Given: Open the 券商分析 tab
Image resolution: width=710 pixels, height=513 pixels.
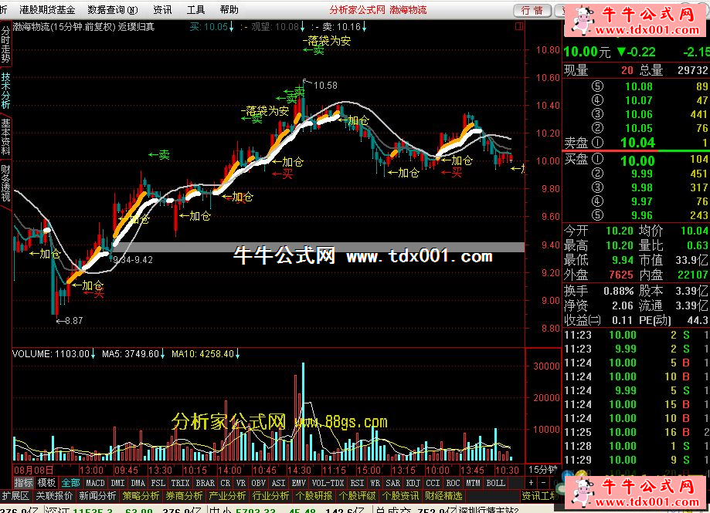Looking at the screenshot, I should click(x=184, y=496).
